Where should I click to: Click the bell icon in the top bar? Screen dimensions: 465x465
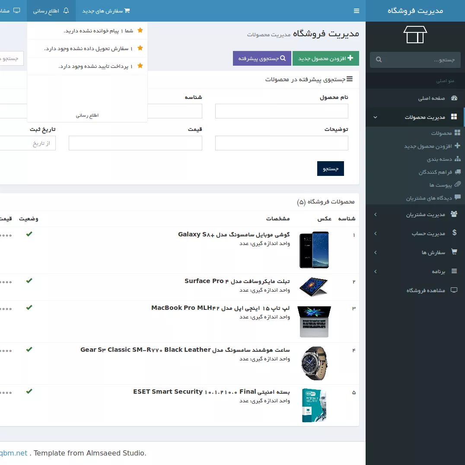pyautogui.click(x=66, y=11)
